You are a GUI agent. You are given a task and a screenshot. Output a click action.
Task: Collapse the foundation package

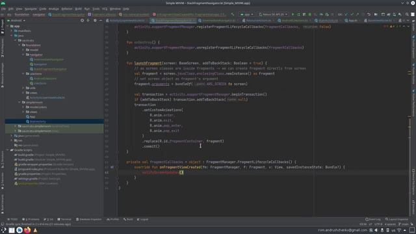coord(19,45)
